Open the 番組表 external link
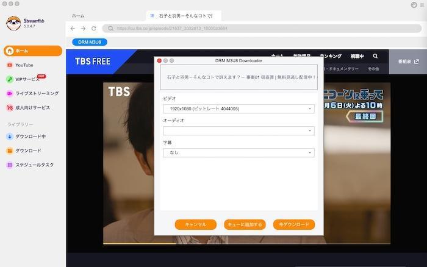This screenshot has height=267, width=427. 408,62
